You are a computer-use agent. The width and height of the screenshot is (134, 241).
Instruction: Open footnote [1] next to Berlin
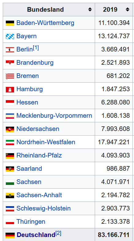(x=36, y=48)
